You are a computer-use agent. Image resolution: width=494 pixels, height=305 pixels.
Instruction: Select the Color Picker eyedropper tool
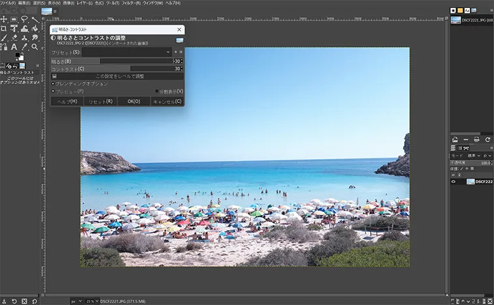[x=25, y=47]
